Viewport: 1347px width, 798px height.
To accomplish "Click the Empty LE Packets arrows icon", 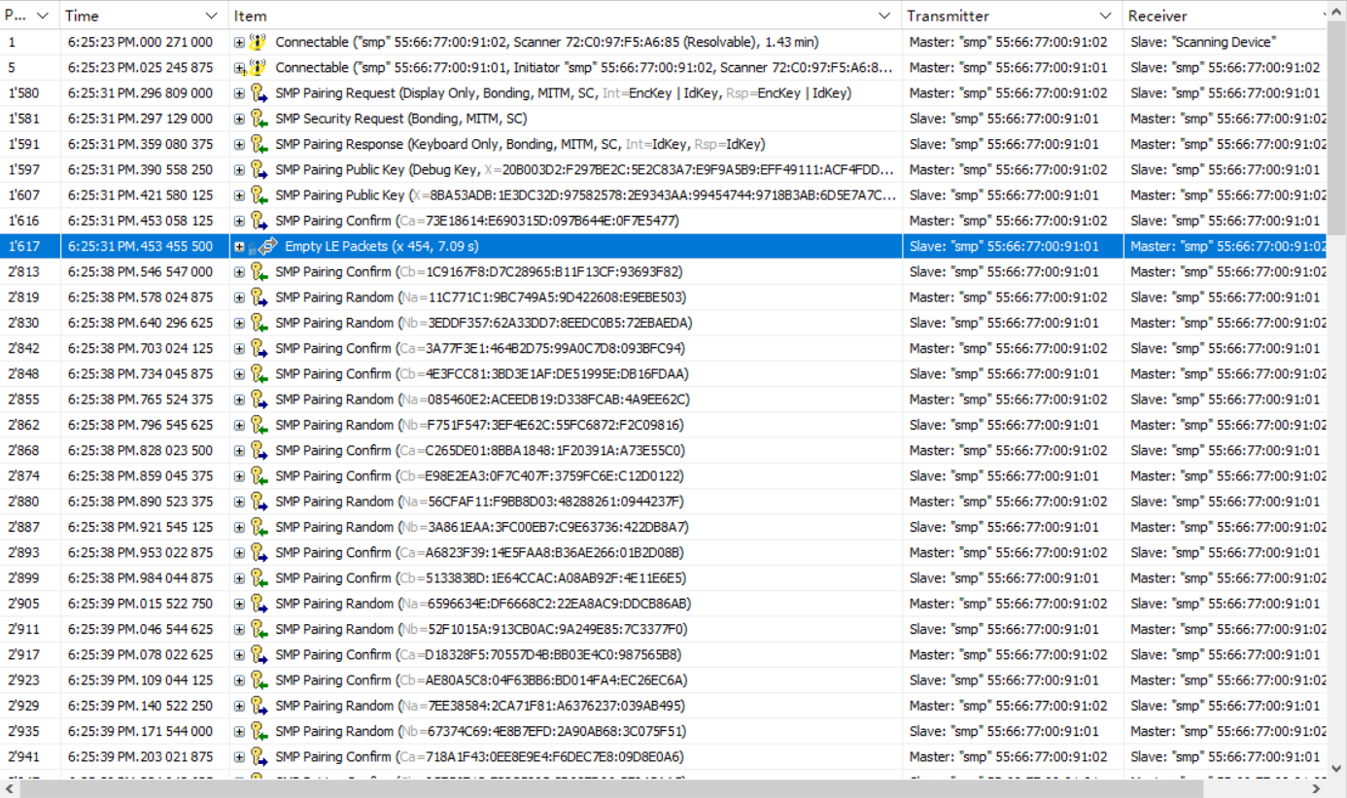I will coord(268,247).
